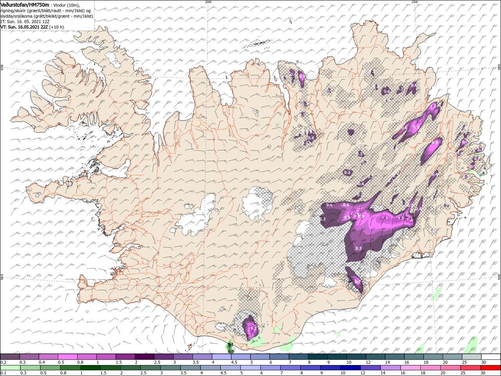Pick the grey-green swatch starting at 3 in rain scale

point(170,368)
